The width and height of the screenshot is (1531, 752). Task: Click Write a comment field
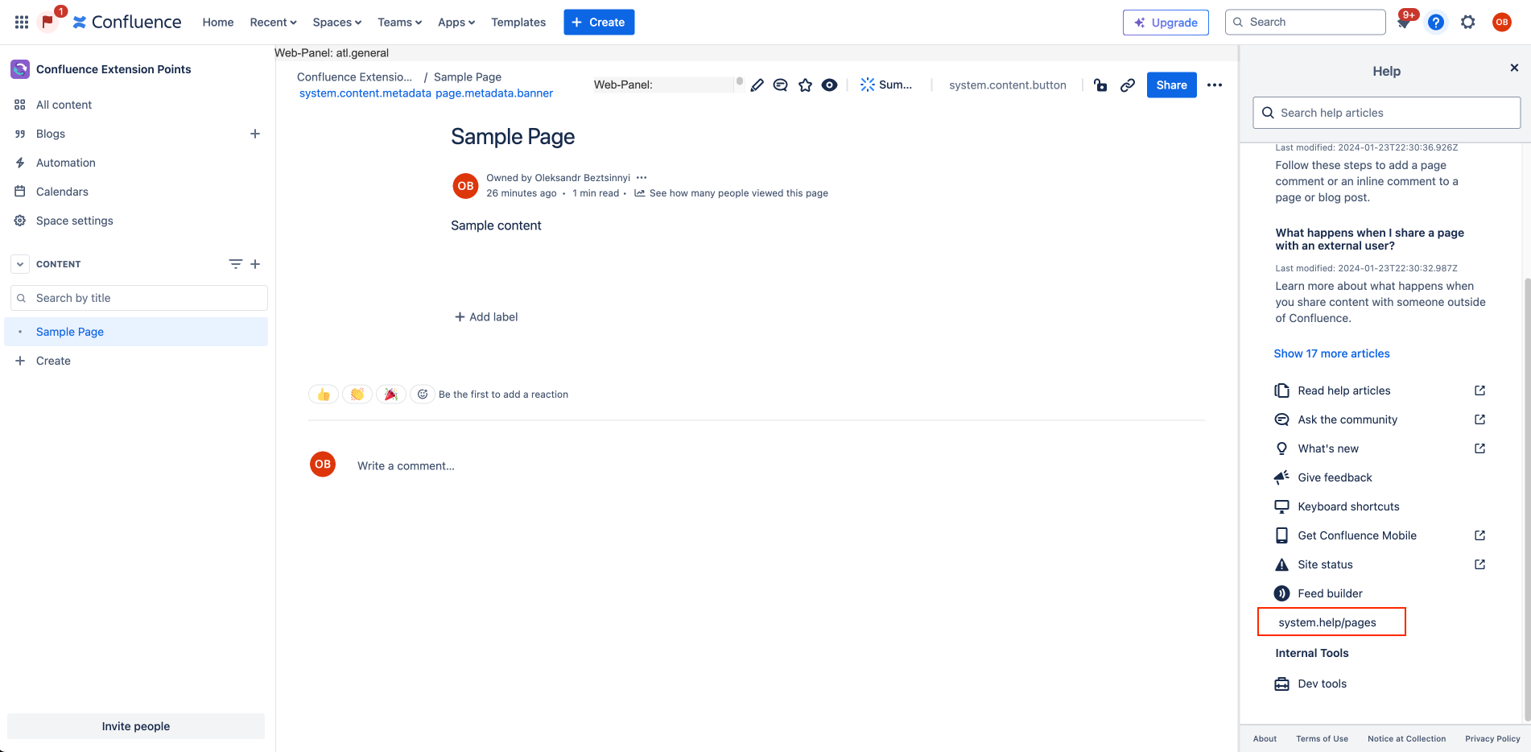[406, 466]
